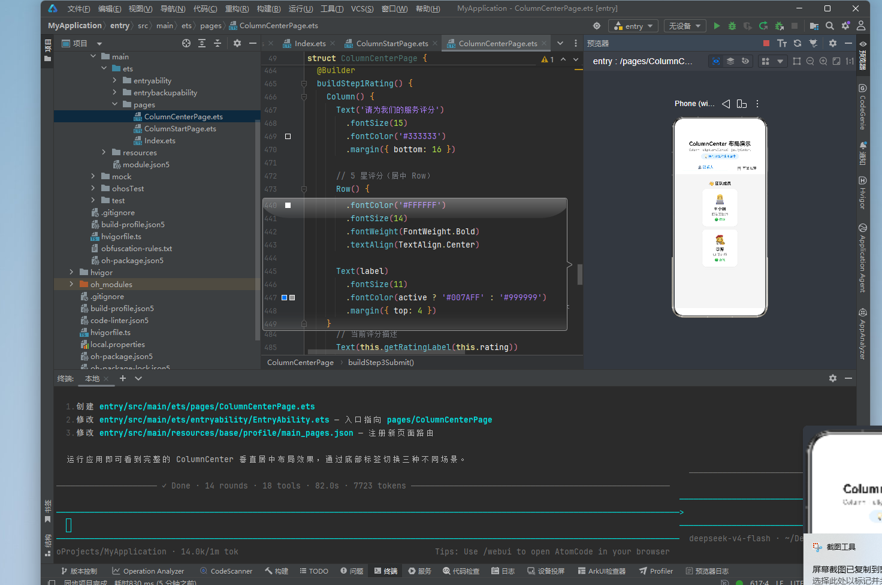Open the CodeScanner tool window
Viewport: 882px width, 585px height.
pyautogui.click(x=226, y=571)
